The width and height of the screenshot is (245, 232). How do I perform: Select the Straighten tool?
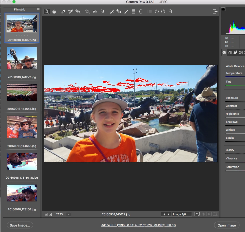click(95, 11)
